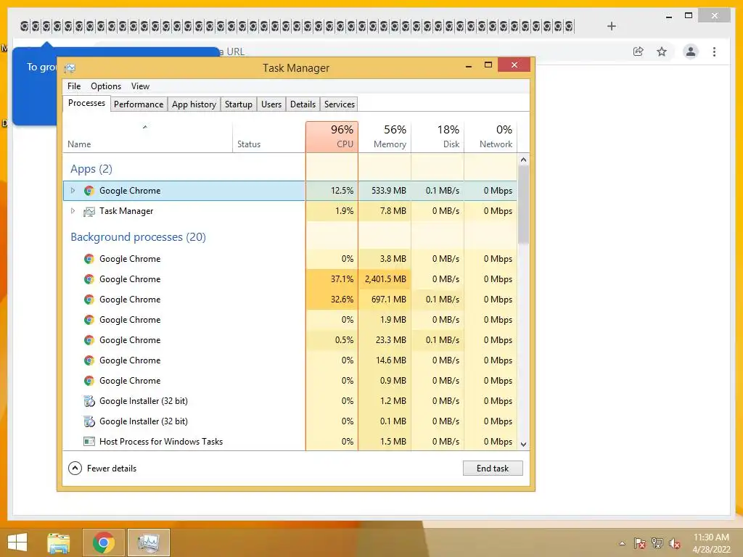The height and width of the screenshot is (557, 743).
Task: Click 533.9 MB memory cell of Chrome app
Action: click(385, 191)
